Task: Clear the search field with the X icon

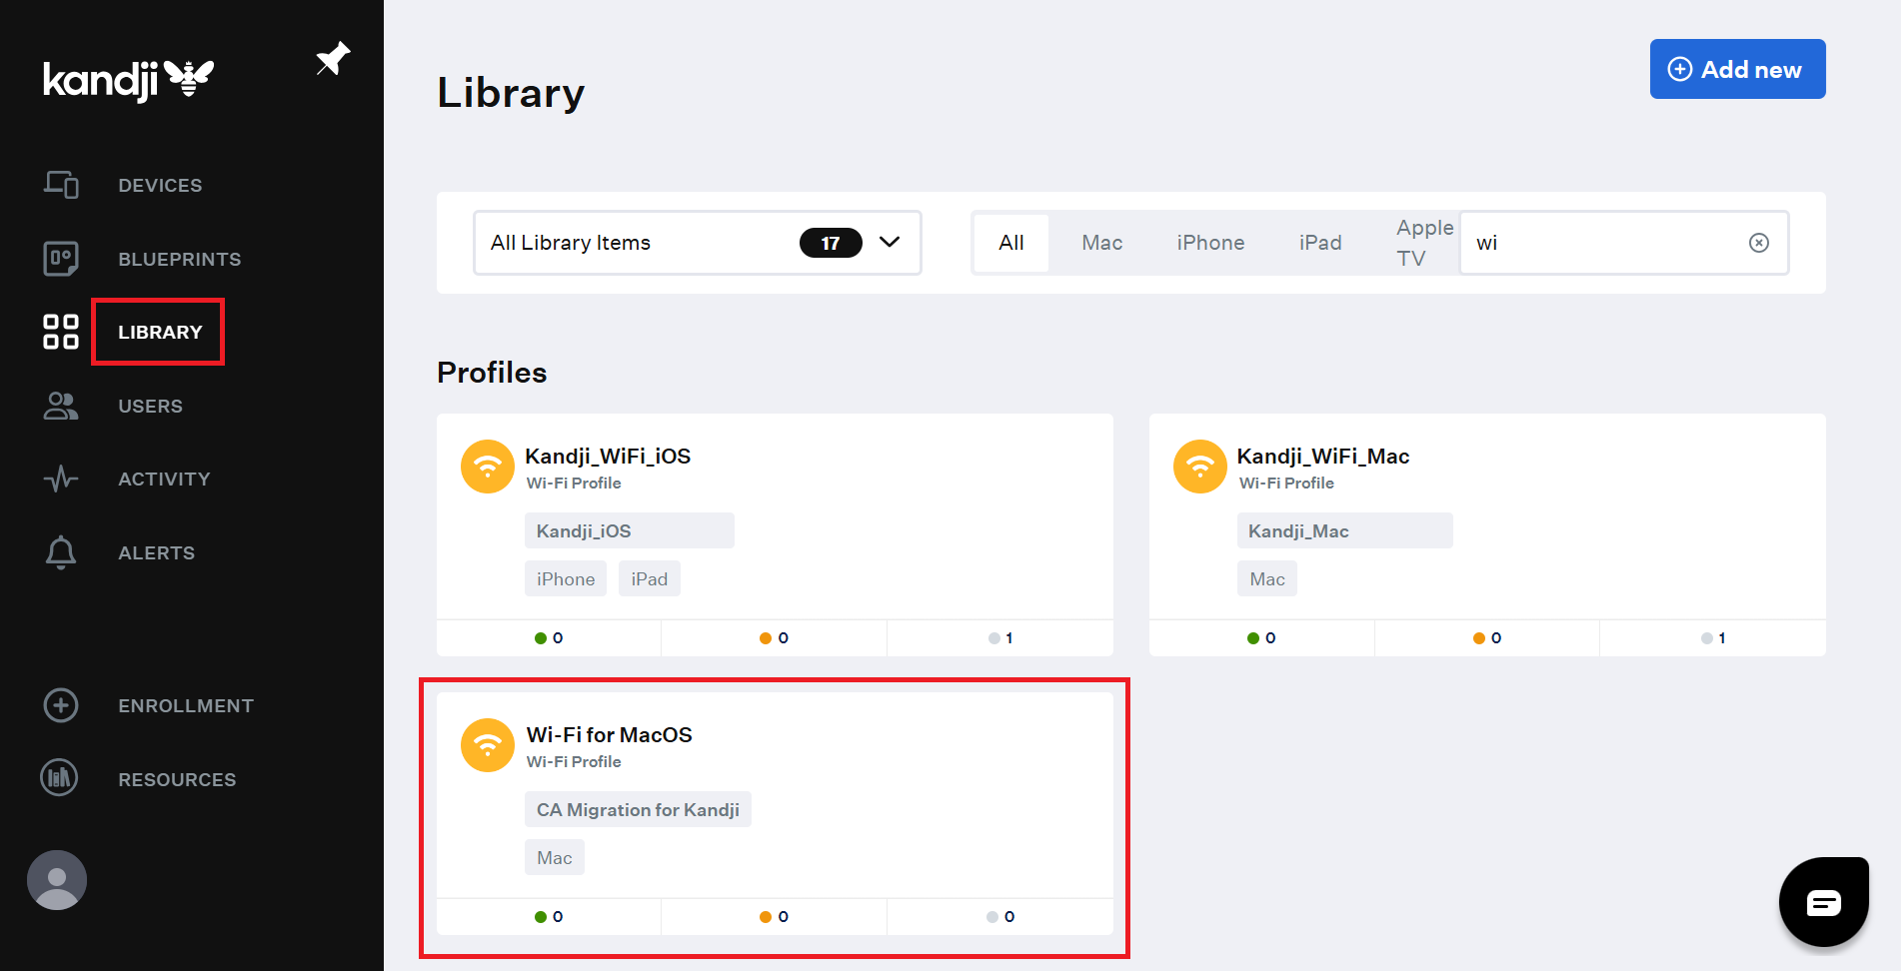Action: (1759, 243)
